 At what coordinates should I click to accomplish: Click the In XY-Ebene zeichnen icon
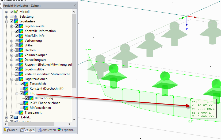(x=26, y=103)
